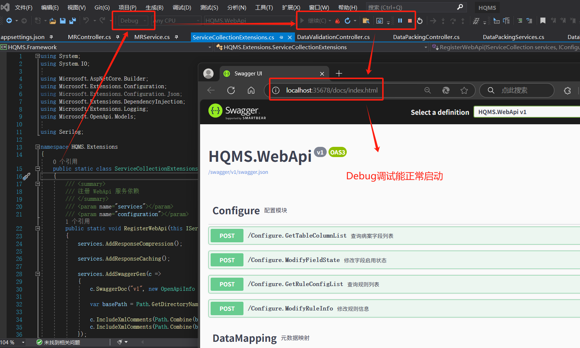This screenshot has width=580, height=348.
Task: Click the red Stop Debugging square
Action: [x=410, y=21]
